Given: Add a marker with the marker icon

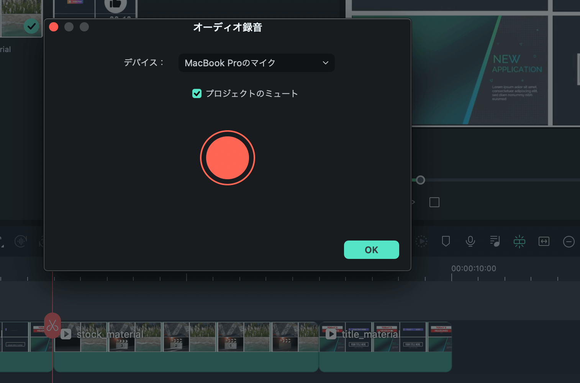Looking at the screenshot, I should (x=446, y=241).
